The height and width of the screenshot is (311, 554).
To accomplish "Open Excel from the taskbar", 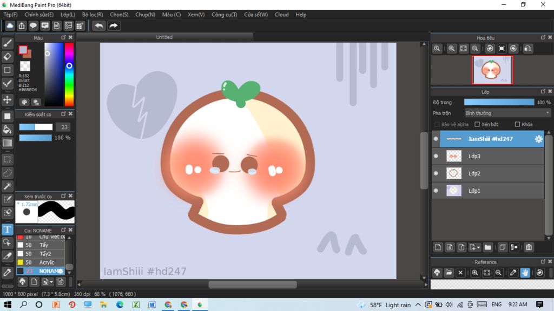I will pos(136,305).
